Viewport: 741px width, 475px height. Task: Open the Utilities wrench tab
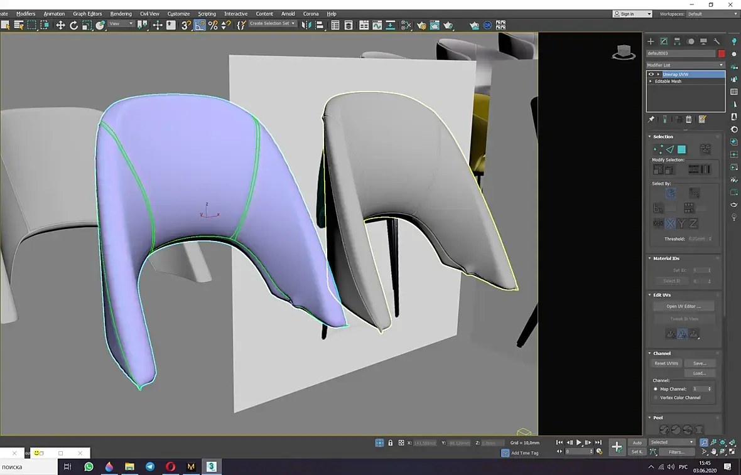[x=717, y=41]
